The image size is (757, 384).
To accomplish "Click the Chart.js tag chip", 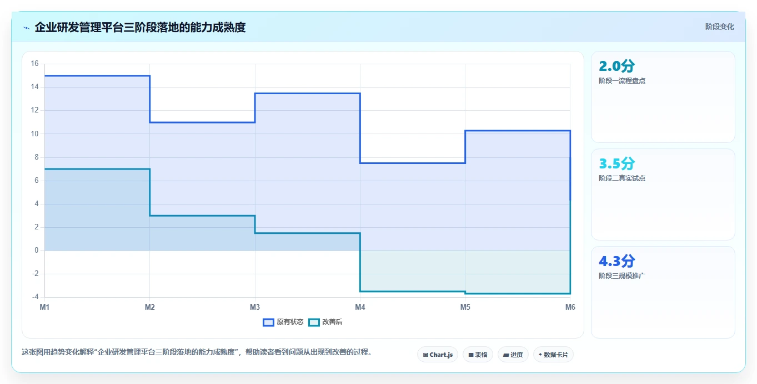I will tap(438, 355).
